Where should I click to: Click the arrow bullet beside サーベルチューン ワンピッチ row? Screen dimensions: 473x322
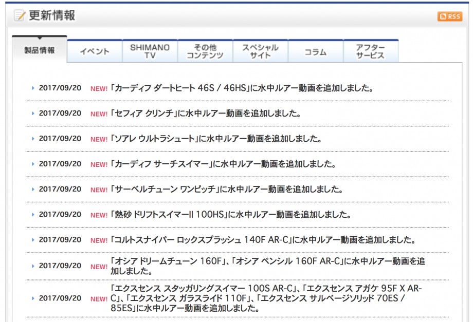tap(33, 189)
